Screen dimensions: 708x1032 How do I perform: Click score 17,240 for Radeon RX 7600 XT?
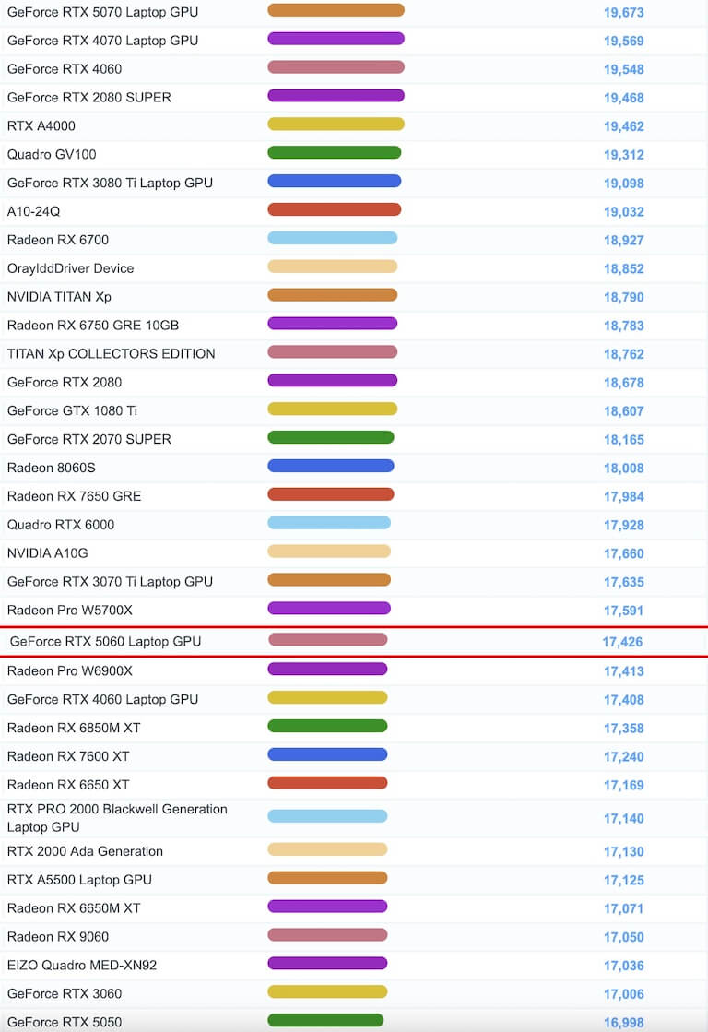pyautogui.click(x=624, y=757)
